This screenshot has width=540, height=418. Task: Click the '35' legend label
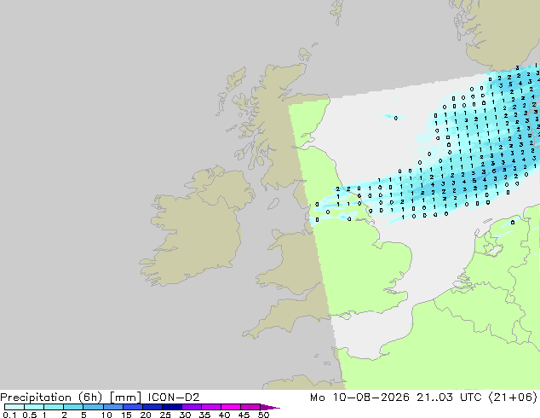click(x=204, y=415)
